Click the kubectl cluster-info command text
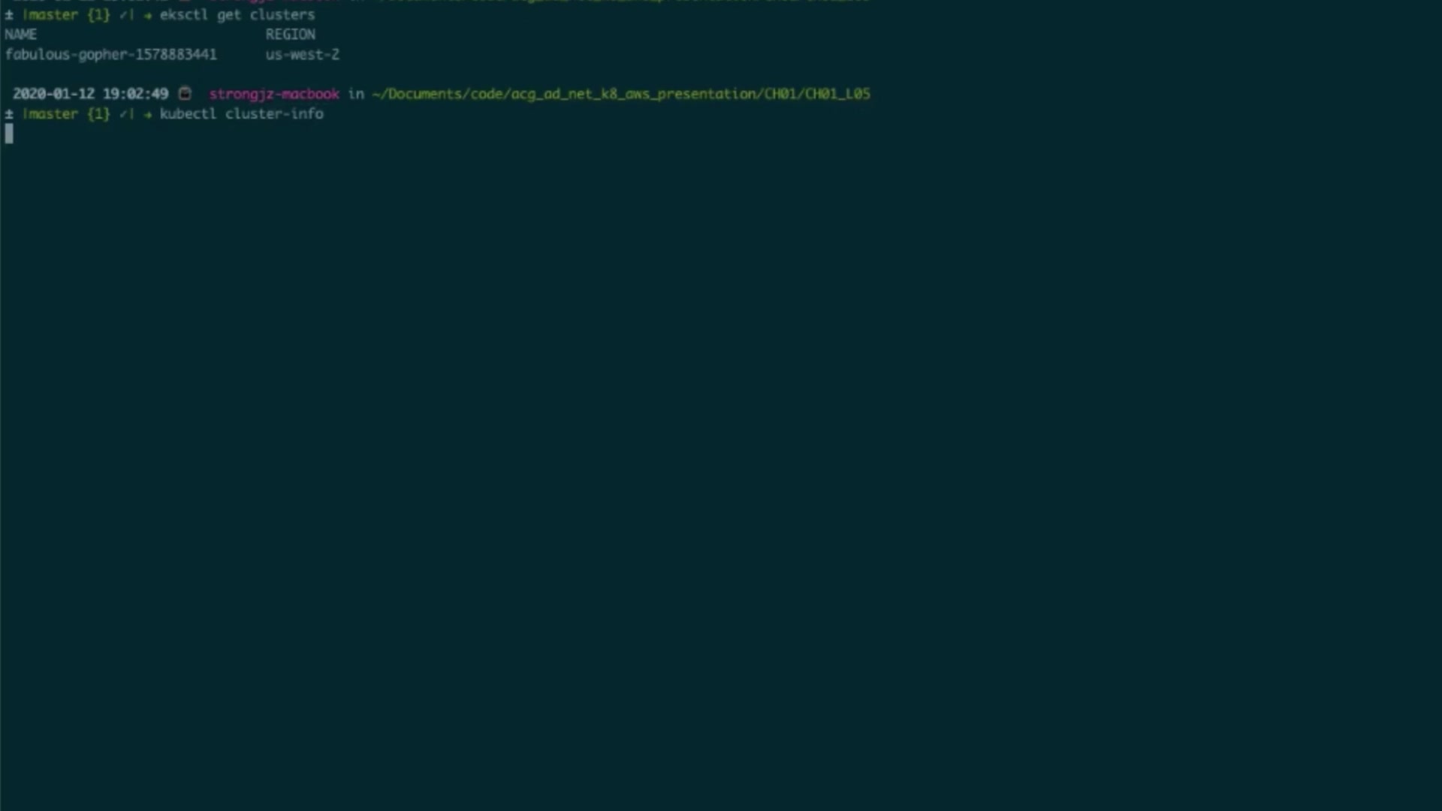Screen dimensions: 1442x811 coord(241,114)
